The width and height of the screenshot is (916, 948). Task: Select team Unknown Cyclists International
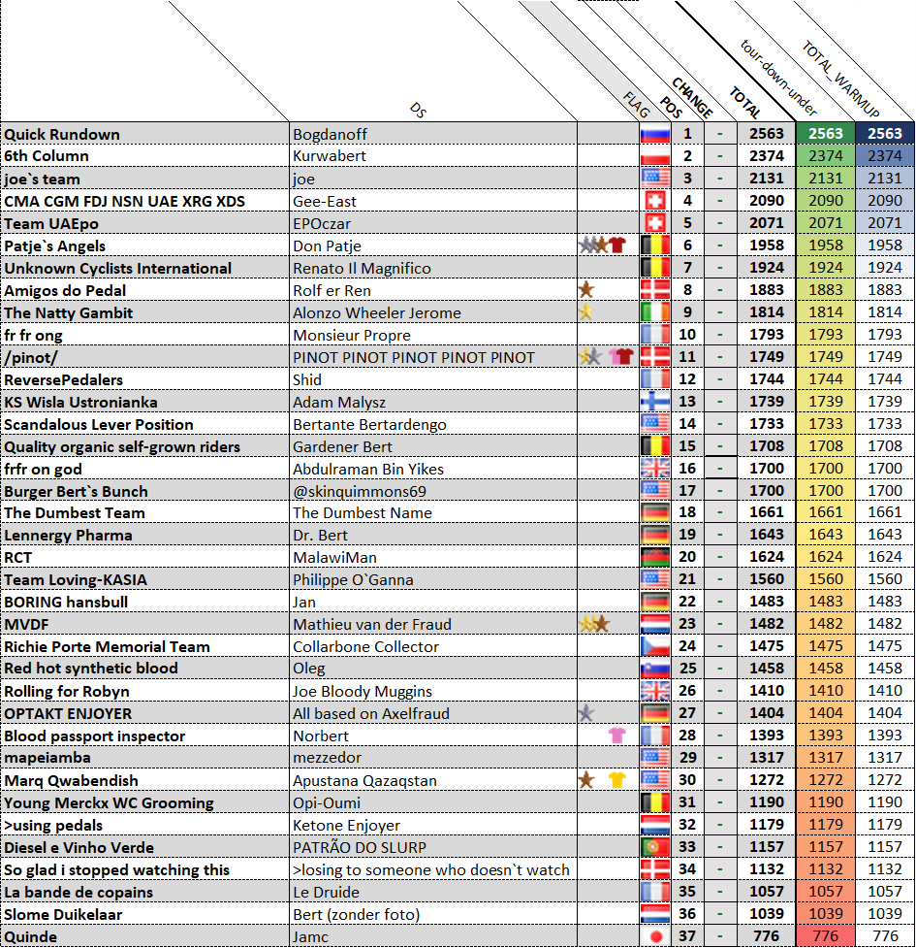point(117,269)
